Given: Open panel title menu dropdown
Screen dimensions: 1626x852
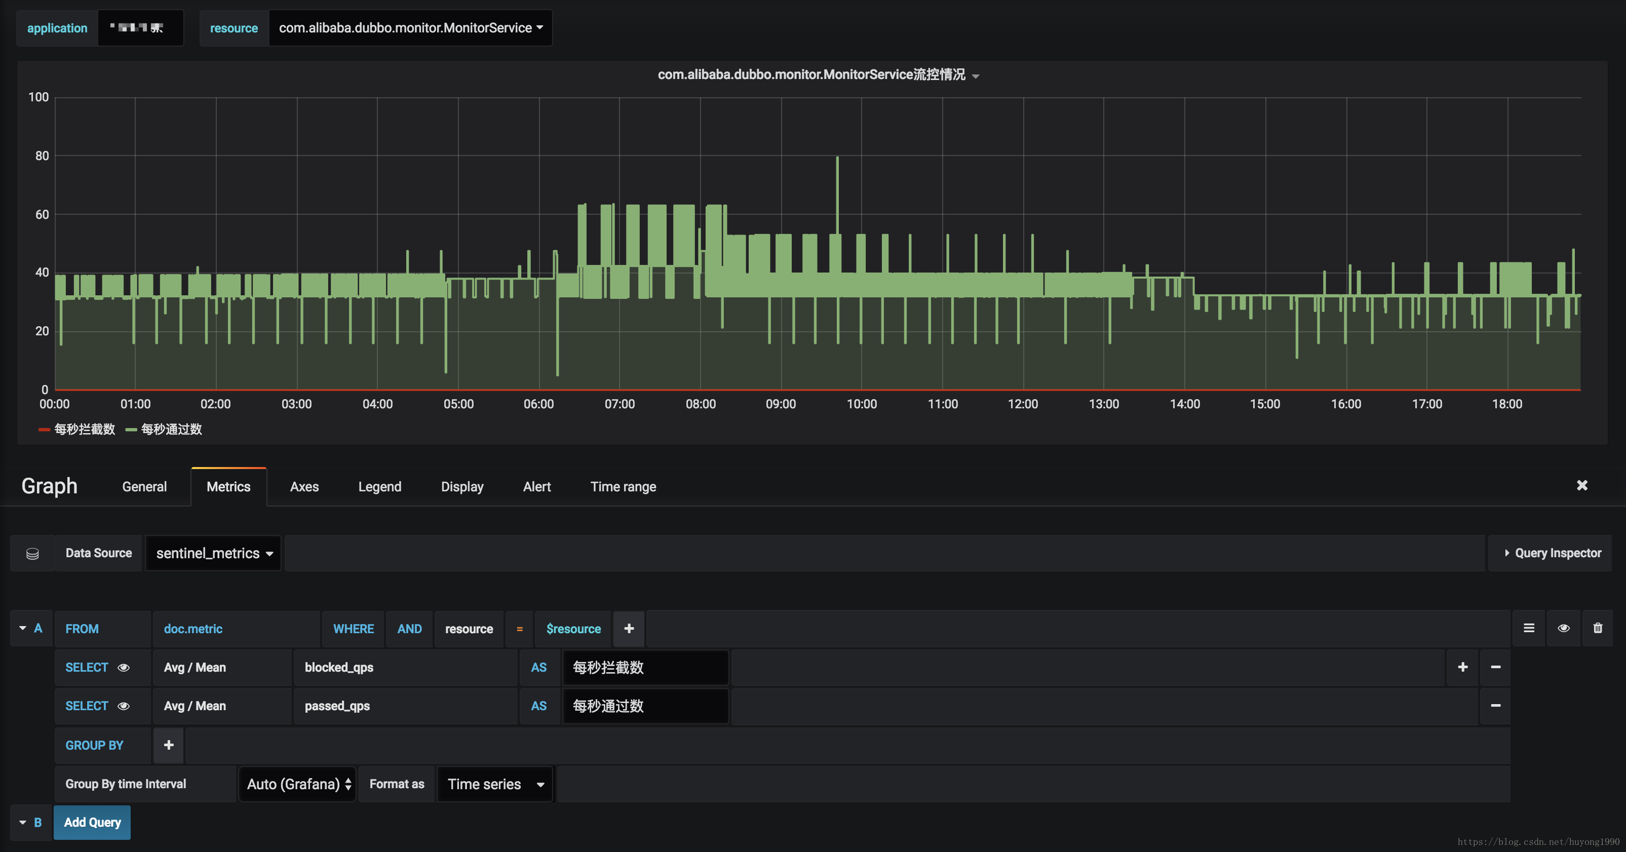Looking at the screenshot, I should coord(975,76).
